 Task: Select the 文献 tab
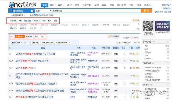[45, 5]
